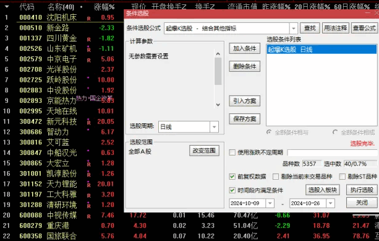Click 名称(40) column header
This screenshot has height=241, width=379.
61,7
